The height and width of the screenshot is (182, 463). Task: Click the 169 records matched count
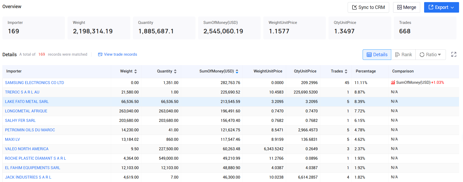coord(42,54)
